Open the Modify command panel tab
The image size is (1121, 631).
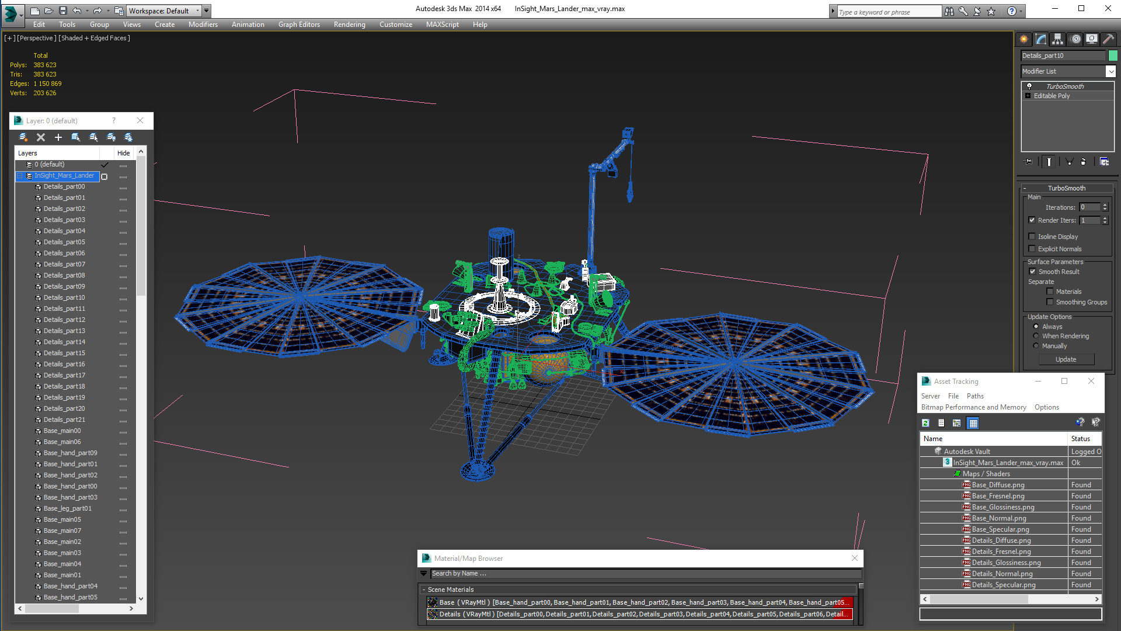click(1041, 39)
